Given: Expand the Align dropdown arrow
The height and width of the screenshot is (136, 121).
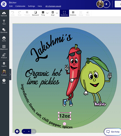Looking at the screenshot, I should [57, 13].
